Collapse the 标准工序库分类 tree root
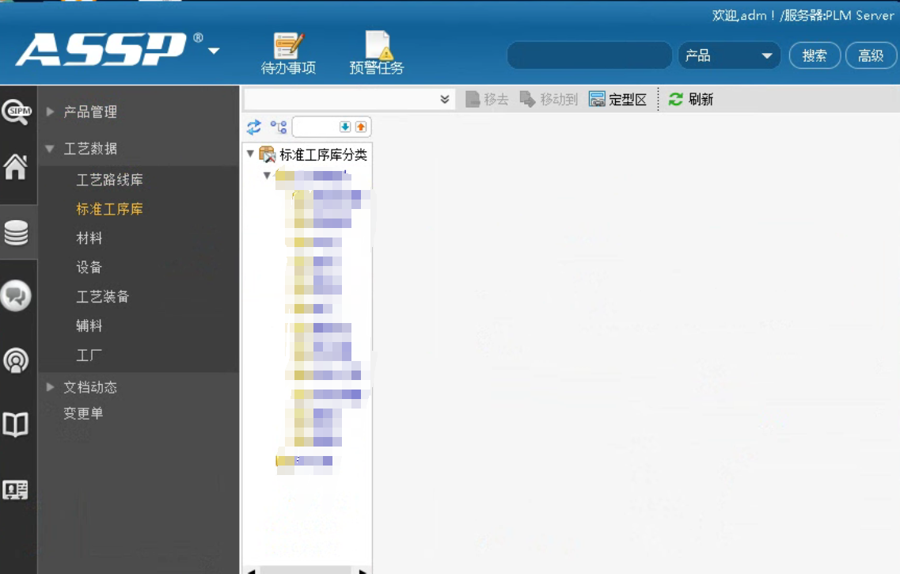This screenshot has width=900, height=574. (x=250, y=154)
